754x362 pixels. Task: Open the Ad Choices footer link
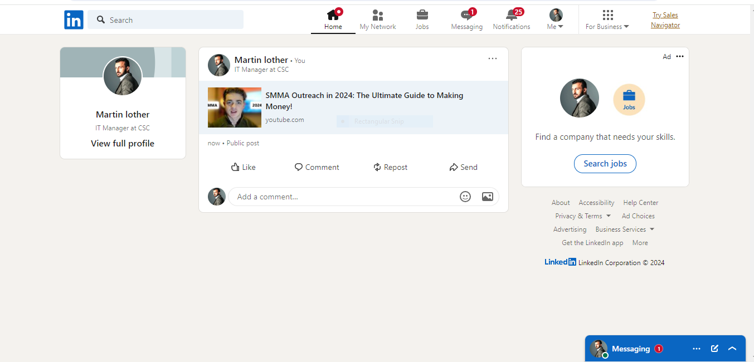click(x=638, y=216)
